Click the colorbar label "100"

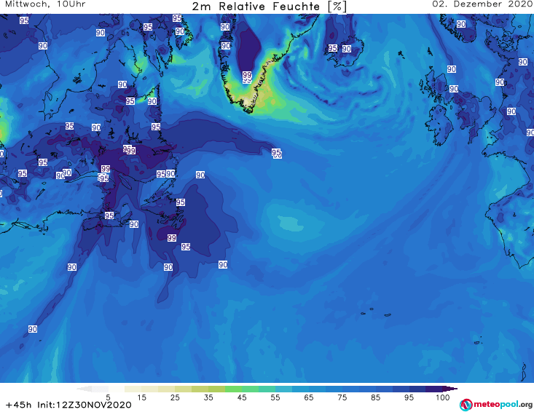coord(443,397)
